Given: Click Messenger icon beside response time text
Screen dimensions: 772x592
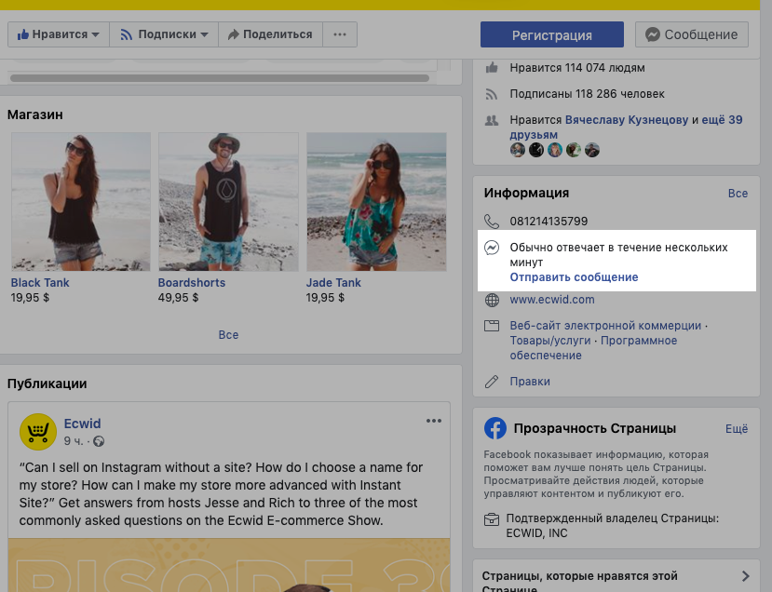Looking at the screenshot, I should click(x=492, y=248).
